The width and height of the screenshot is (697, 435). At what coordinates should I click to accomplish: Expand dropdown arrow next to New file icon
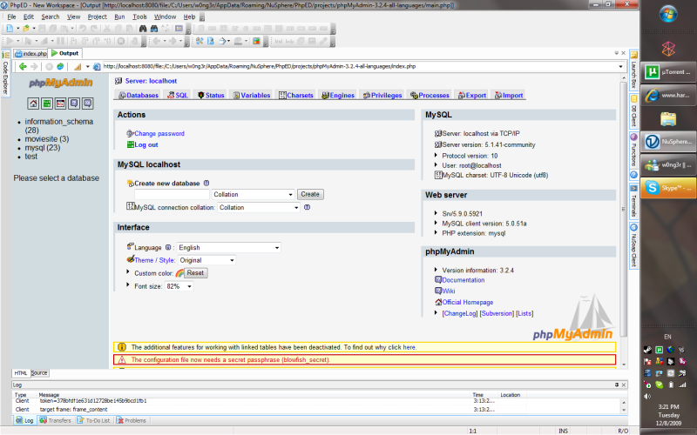pyautogui.click(x=17, y=28)
